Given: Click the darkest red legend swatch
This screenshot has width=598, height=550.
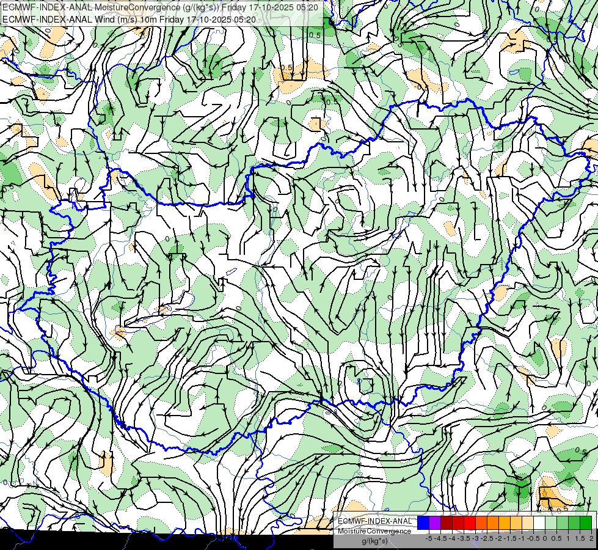Looking at the screenshot, I should 447,523.
